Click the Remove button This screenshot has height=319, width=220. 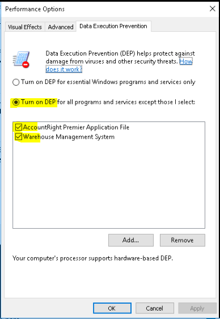183,240
